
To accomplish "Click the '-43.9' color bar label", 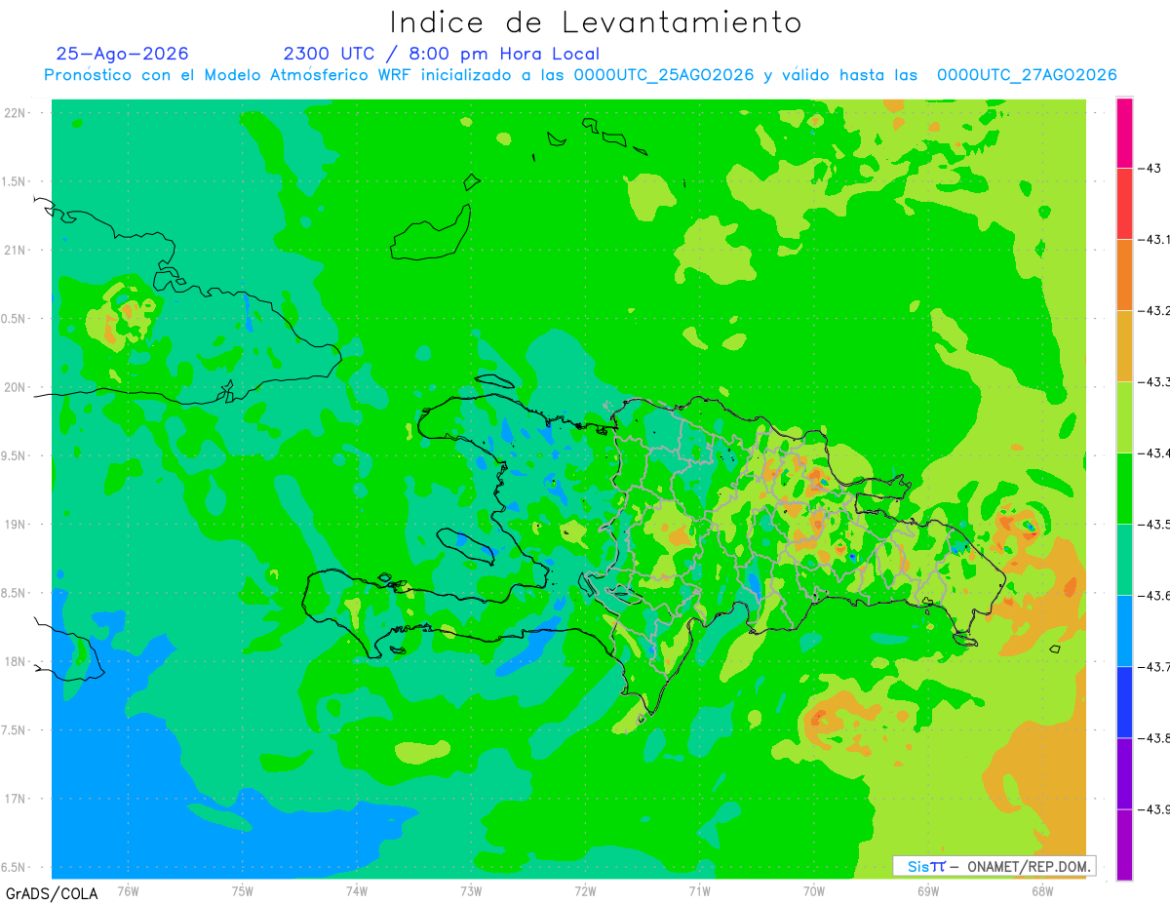I will coord(1154,809).
